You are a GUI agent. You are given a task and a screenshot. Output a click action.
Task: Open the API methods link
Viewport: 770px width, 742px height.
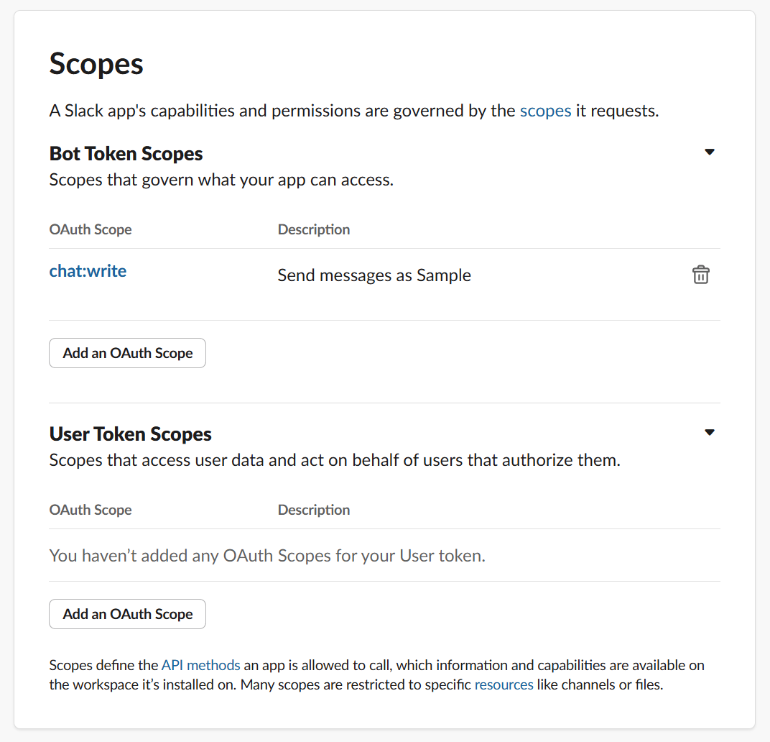point(201,665)
